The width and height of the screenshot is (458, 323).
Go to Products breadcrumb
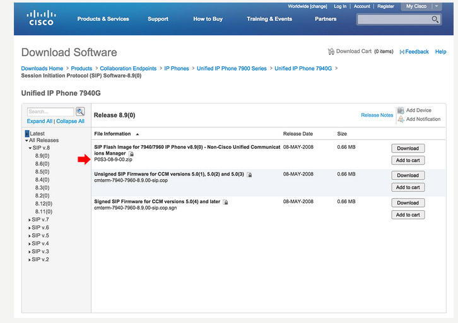81,68
